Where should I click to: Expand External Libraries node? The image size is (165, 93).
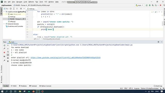coord(4,24)
